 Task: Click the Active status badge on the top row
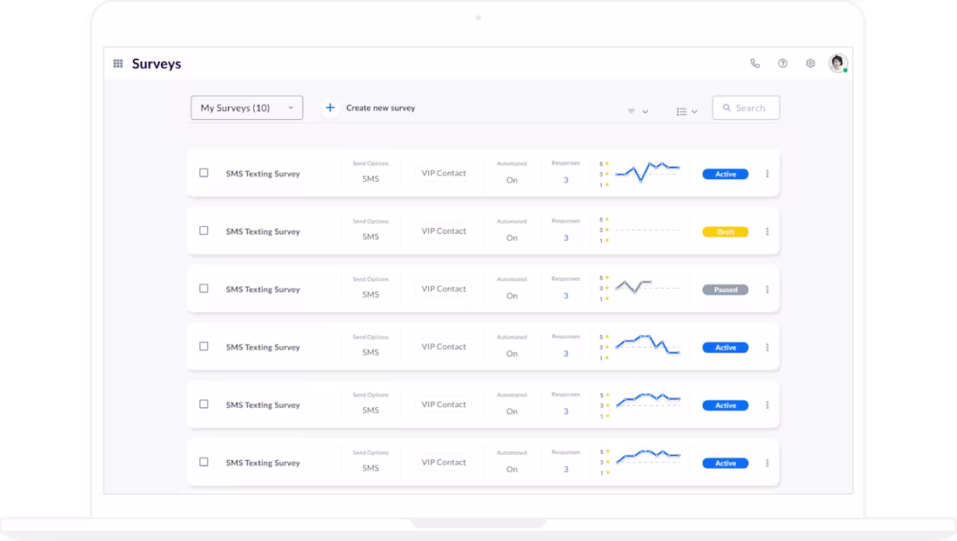(725, 173)
